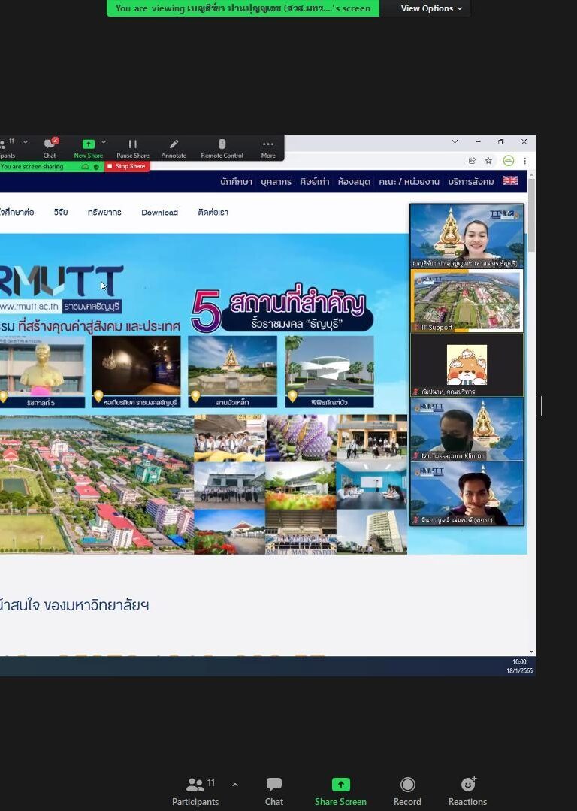Click the purple lotus flowers photo
Screen dimensions: 577x811
301,437
